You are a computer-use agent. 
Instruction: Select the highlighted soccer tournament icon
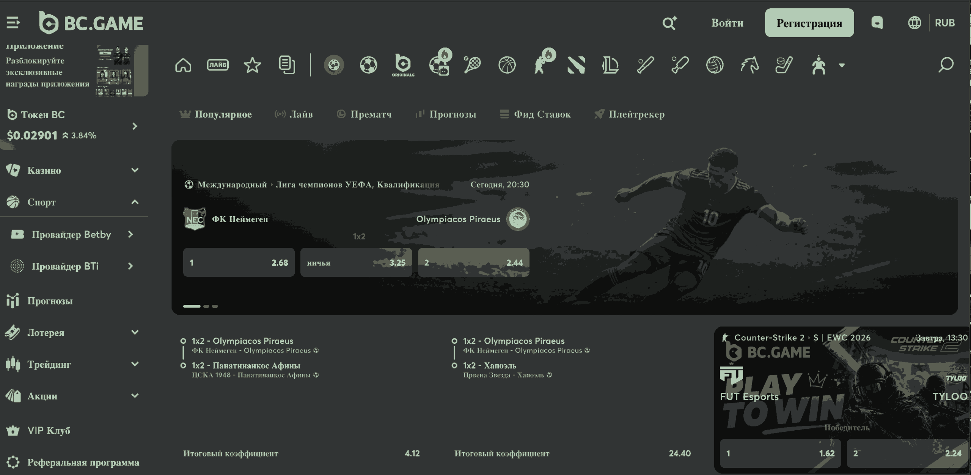[x=334, y=65]
